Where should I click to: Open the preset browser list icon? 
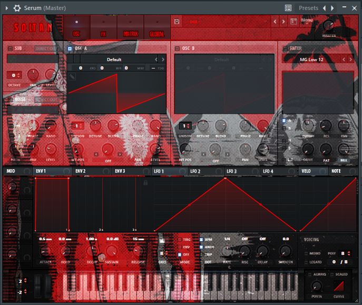tap(293, 22)
